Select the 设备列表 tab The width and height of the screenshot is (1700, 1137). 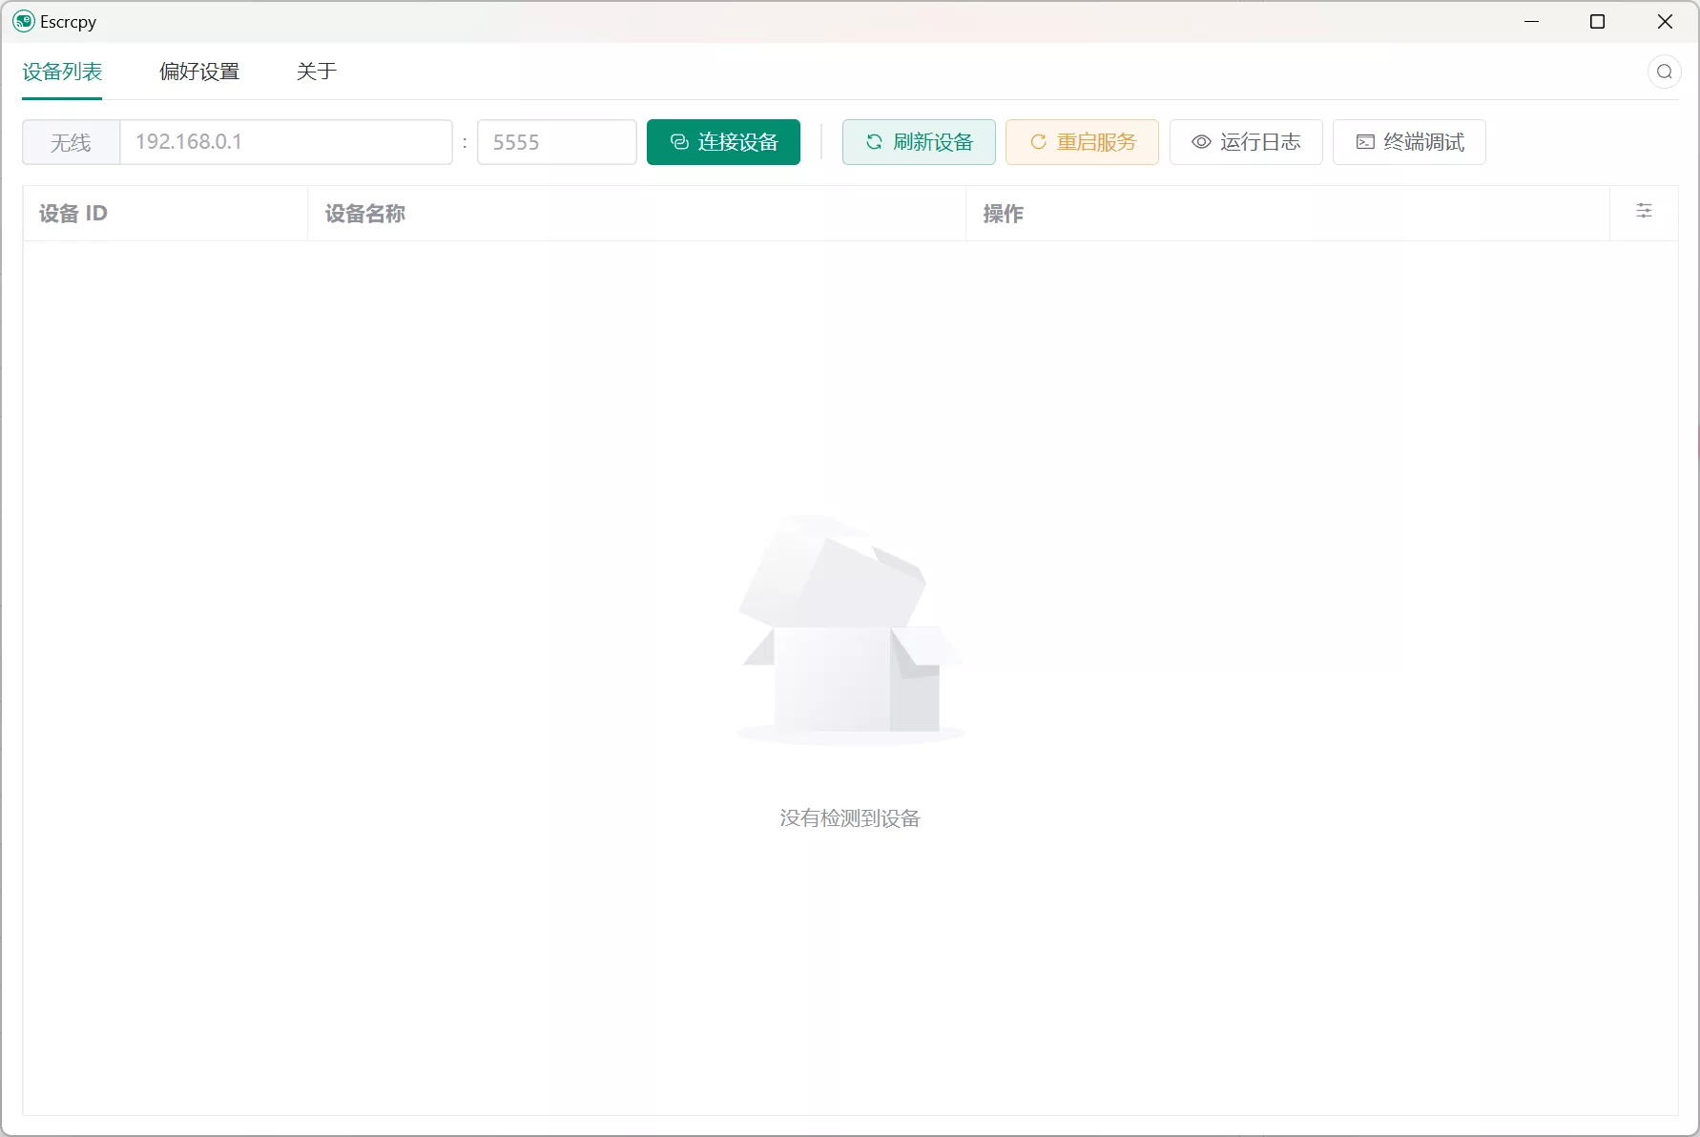[x=61, y=71]
